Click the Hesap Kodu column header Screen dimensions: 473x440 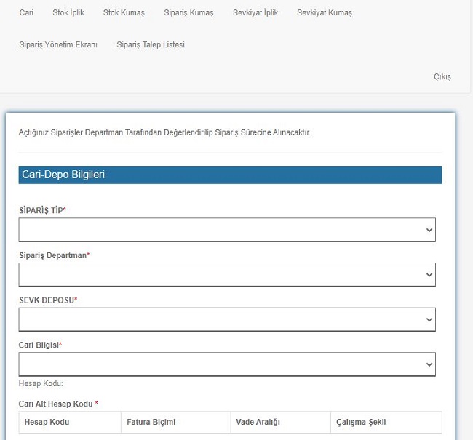47,422
